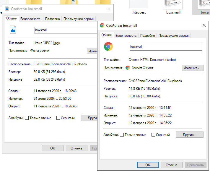
Task: Click the file name field in the JPG properties window
Action: pos(66,30)
